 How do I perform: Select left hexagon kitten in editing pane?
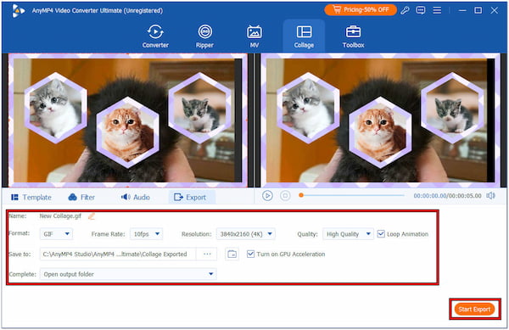(x=56, y=108)
